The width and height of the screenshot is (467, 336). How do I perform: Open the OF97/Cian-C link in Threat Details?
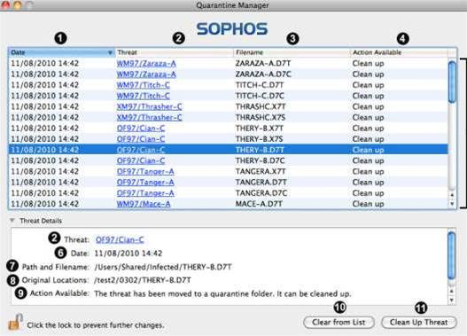(120, 239)
